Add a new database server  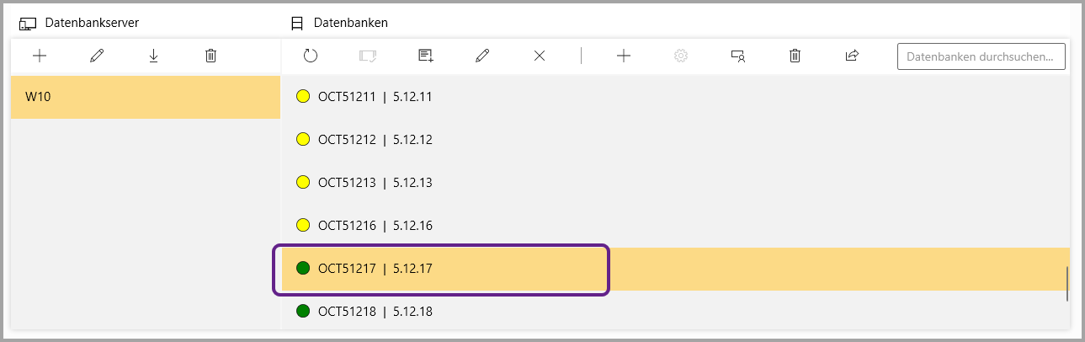coord(39,56)
